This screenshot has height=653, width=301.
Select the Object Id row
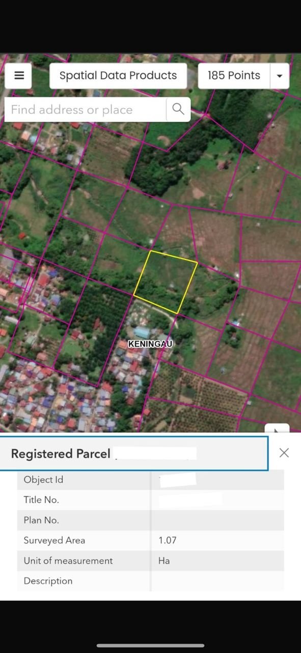click(x=150, y=480)
